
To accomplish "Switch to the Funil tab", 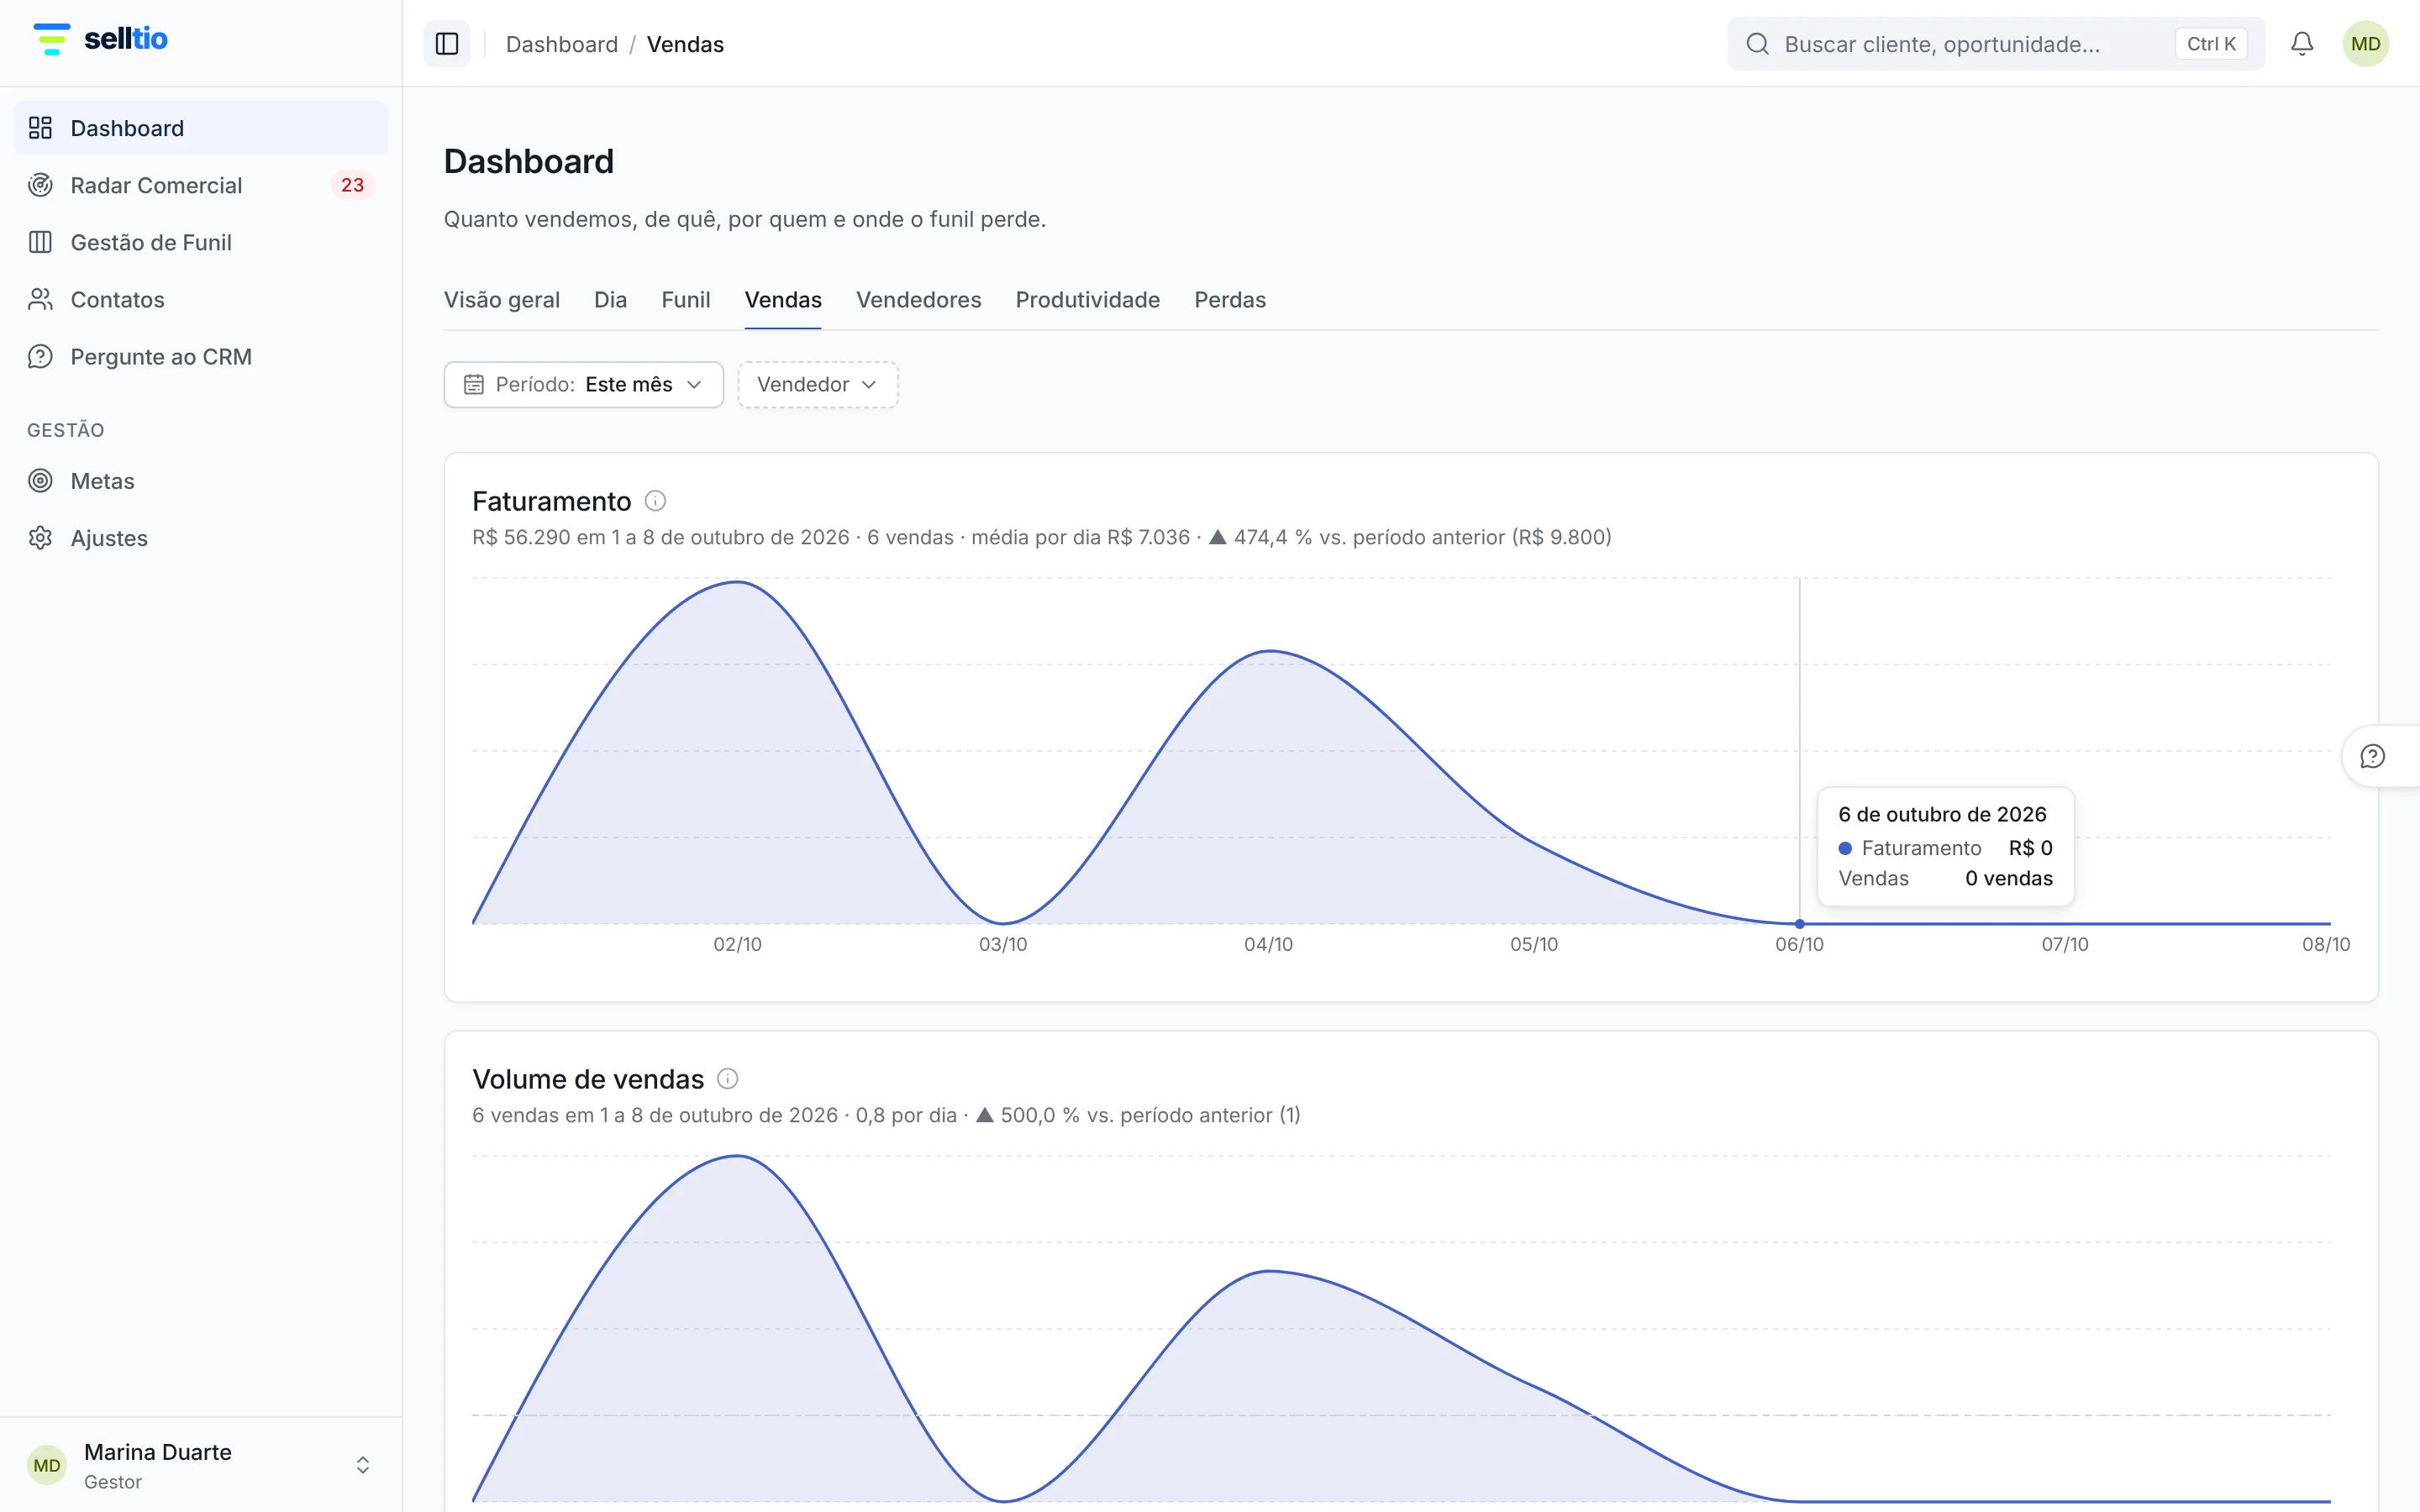I will pyautogui.click(x=686, y=300).
